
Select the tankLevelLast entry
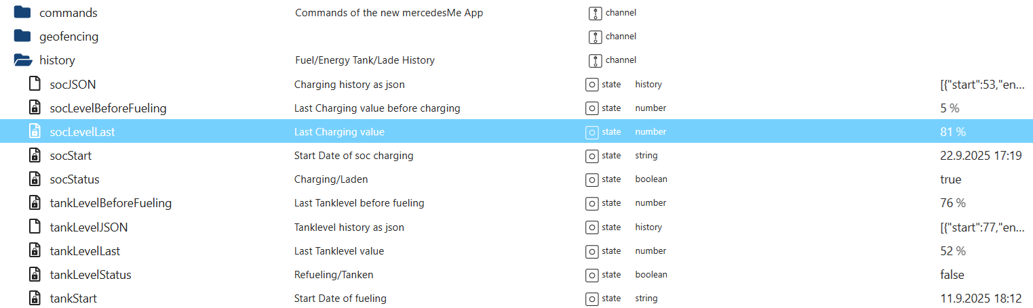pos(85,251)
